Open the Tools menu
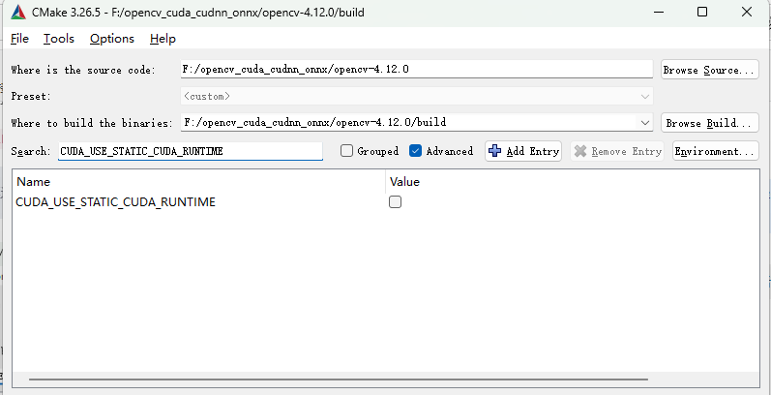The width and height of the screenshot is (771, 395). (x=58, y=39)
